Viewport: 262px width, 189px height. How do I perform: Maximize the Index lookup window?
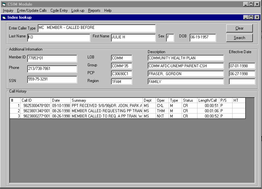[x=251, y=17]
